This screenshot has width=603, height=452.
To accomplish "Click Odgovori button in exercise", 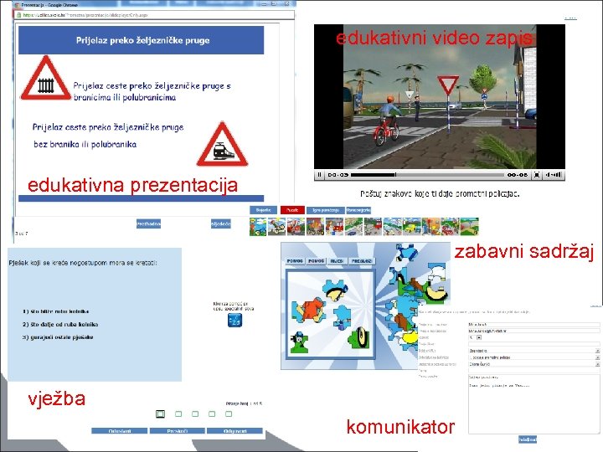I will (235, 431).
